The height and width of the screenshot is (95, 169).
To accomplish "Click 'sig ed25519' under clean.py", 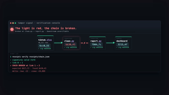I will [72, 47].
